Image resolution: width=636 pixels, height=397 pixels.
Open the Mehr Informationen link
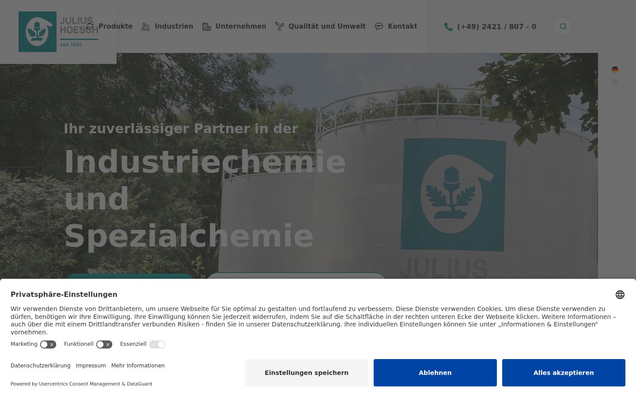pos(138,366)
